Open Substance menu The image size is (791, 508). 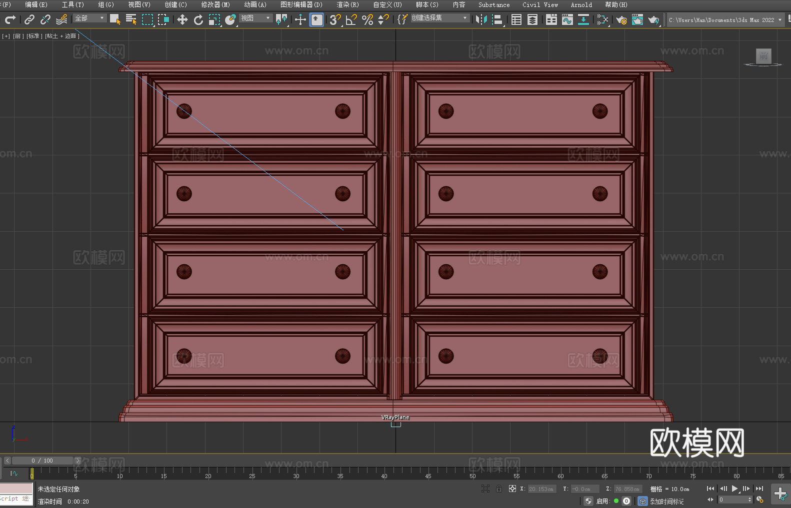[494, 4]
